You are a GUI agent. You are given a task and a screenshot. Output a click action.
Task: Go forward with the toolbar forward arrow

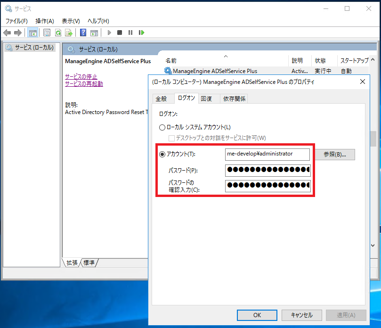18,33
